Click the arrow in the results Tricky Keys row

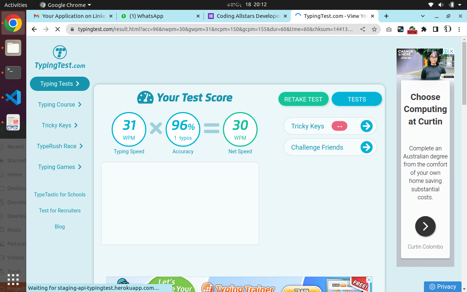(x=366, y=126)
